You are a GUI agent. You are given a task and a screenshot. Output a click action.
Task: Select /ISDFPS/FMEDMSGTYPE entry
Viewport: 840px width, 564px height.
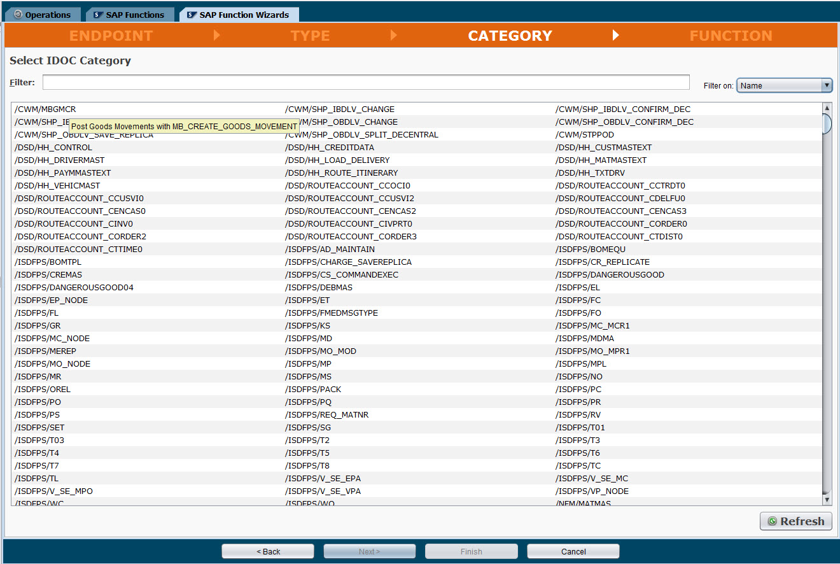tap(332, 313)
